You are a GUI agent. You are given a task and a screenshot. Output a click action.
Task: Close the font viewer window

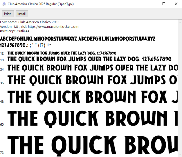(x=176, y=4)
